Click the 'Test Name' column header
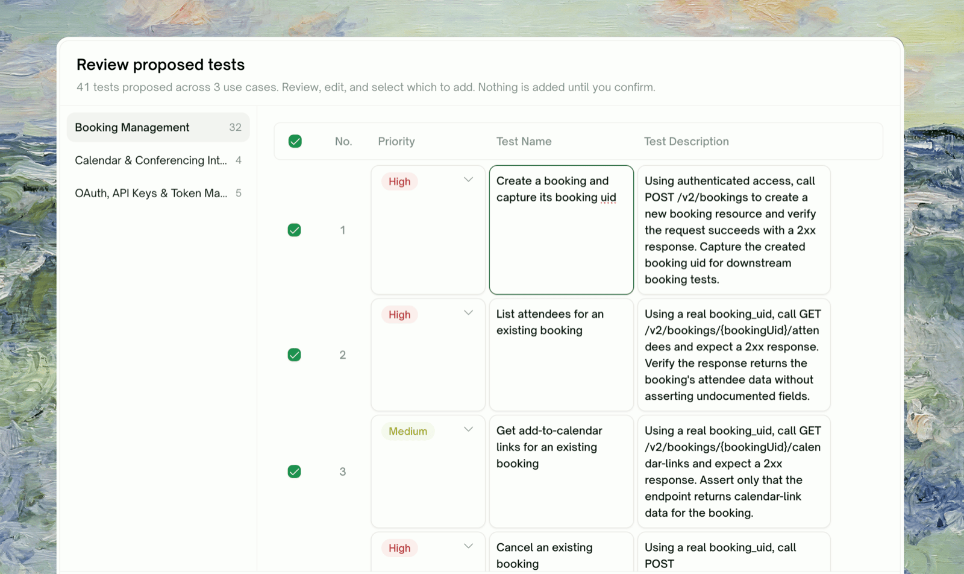The width and height of the screenshot is (964, 574). [524, 141]
